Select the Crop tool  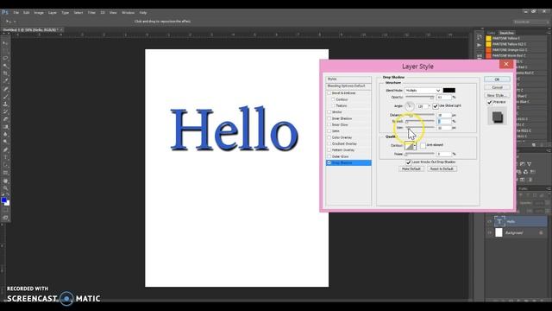(x=5, y=73)
